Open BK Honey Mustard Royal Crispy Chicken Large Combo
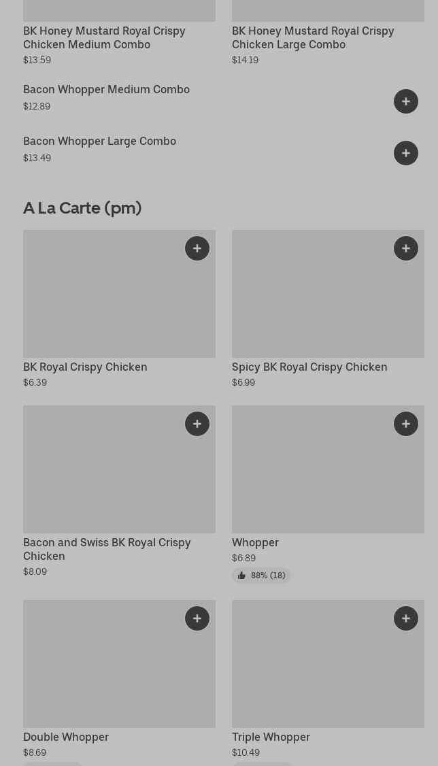Screen dimensions: 438x766 point(313,37)
